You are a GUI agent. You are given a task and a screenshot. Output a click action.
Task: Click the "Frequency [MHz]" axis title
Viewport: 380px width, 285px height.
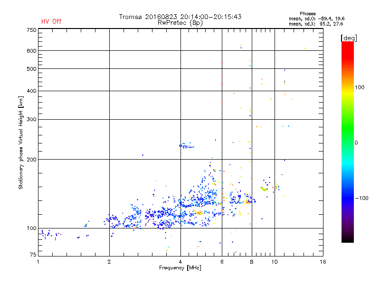(180, 268)
